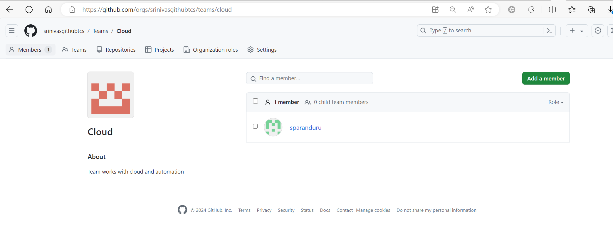Open the footer Privacy link
Image resolution: width=613 pixels, height=242 pixels.
(264, 210)
